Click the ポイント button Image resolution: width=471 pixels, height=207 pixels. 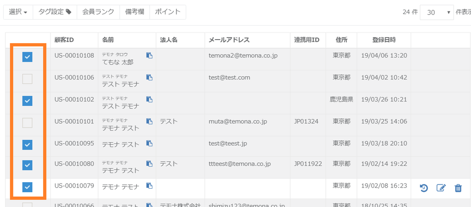[168, 12]
